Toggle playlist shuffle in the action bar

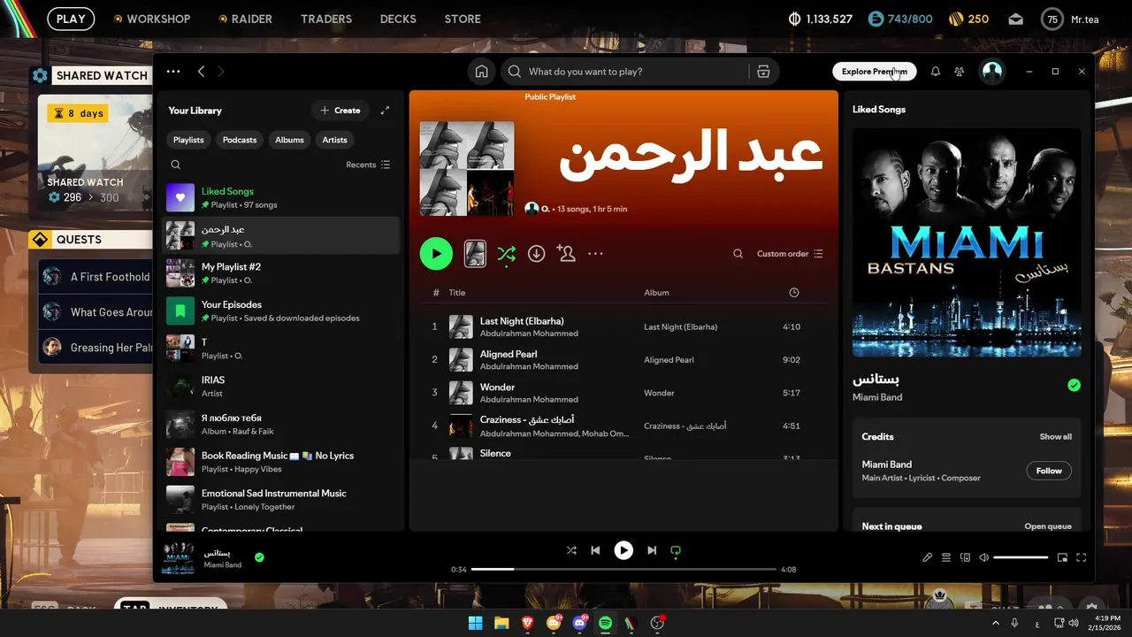point(506,254)
